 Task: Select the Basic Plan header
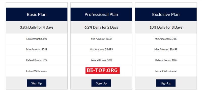[x=37, y=14]
